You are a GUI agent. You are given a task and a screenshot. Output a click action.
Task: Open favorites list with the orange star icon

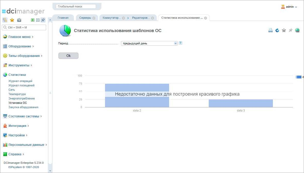[12, 20]
